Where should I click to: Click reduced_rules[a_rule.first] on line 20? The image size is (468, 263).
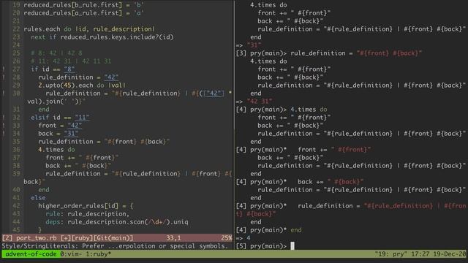pyautogui.click(x=73, y=13)
